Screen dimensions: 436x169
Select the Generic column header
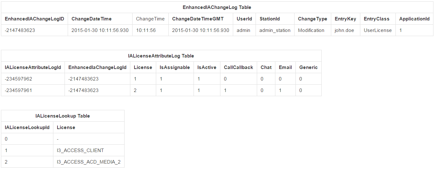308,67
